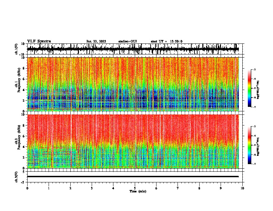Click the 'start UT = 15:50:0' label
This screenshot has width=273, height=211.
point(166,41)
